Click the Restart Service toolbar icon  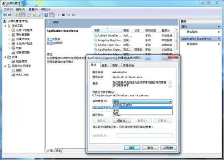coord(74,15)
